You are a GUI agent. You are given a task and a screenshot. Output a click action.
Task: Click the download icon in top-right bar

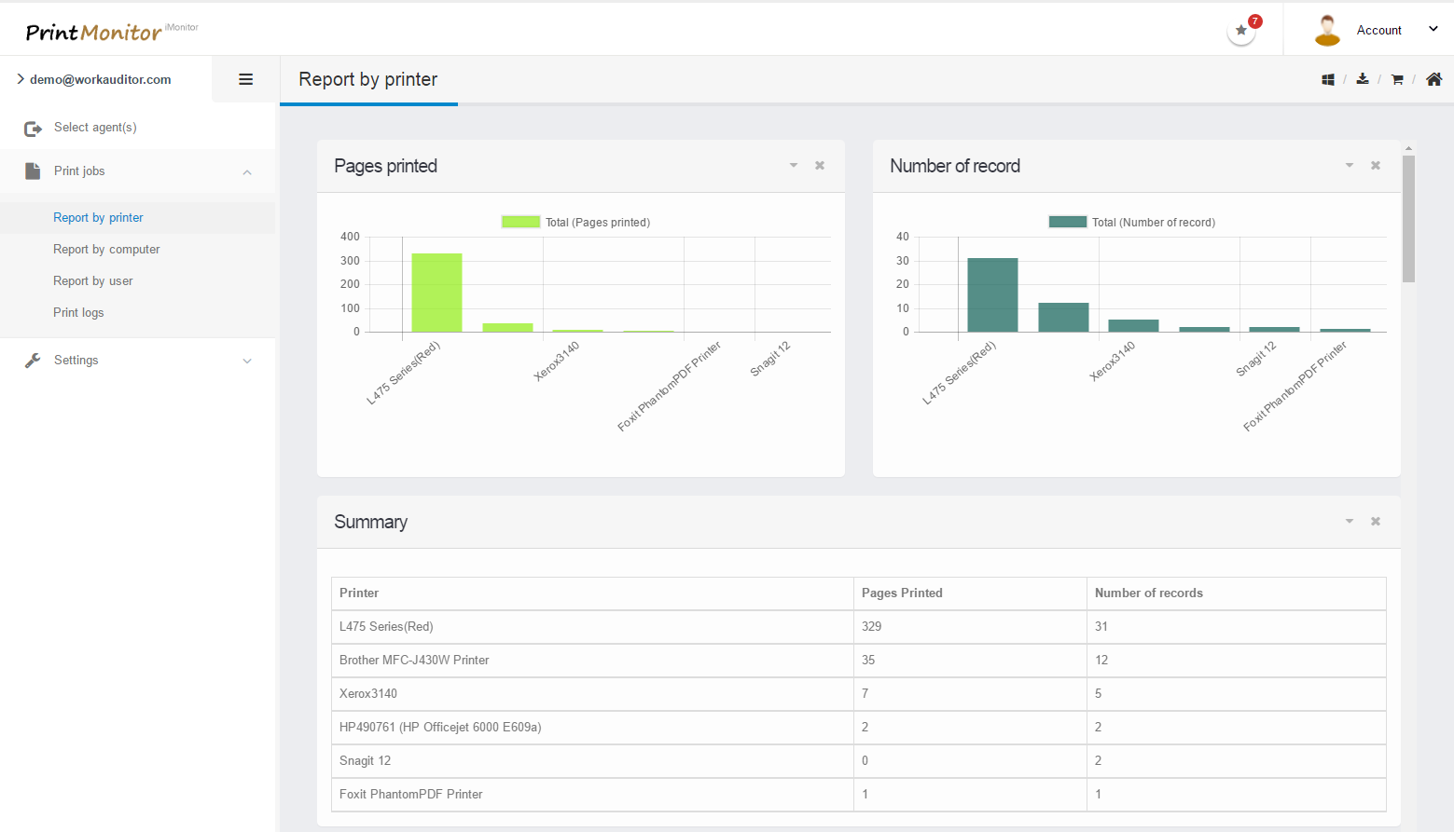click(x=1363, y=79)
